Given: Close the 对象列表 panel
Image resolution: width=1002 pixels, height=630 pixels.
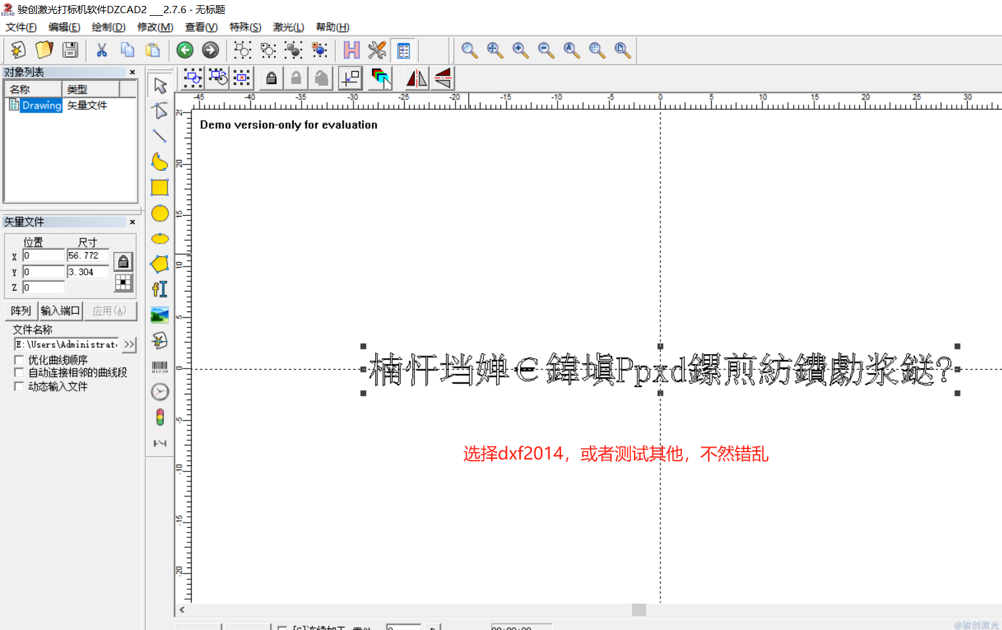Looking at the screenshot, I should (x=132, y=72).
